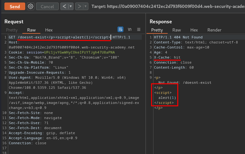Viewport: 245px width, 154px height.
Task: Click the Age: 4 response header
Action: click(161, 52)
